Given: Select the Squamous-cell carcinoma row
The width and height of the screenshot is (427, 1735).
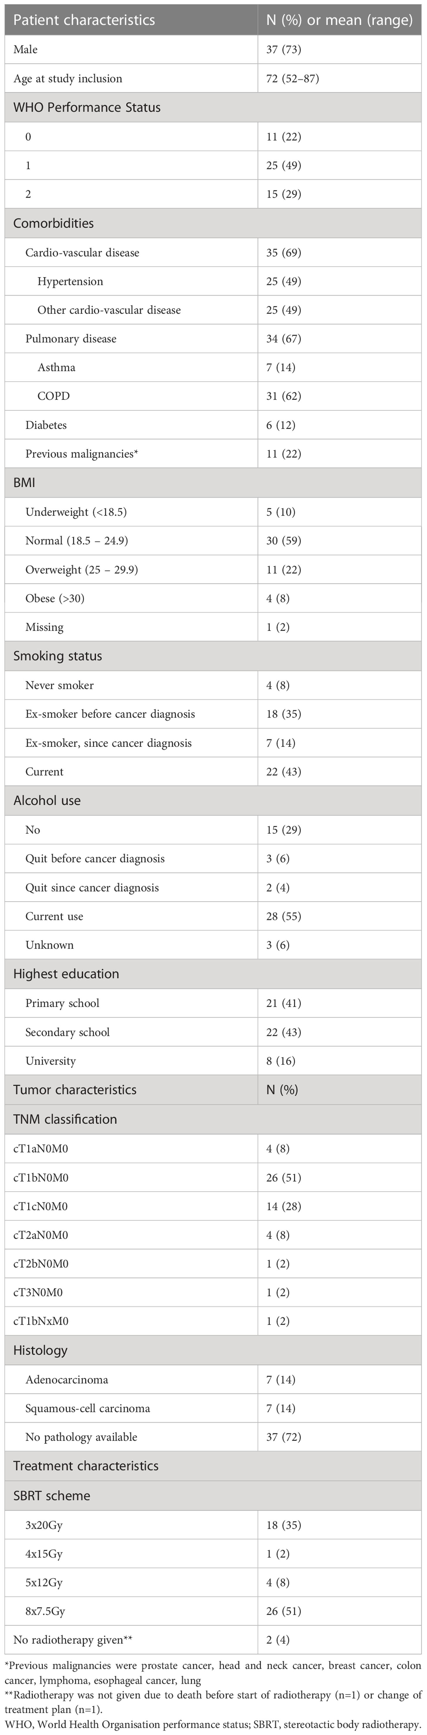Looking at the screenshot, I should pyautogui.click(x=213, y=1408).
